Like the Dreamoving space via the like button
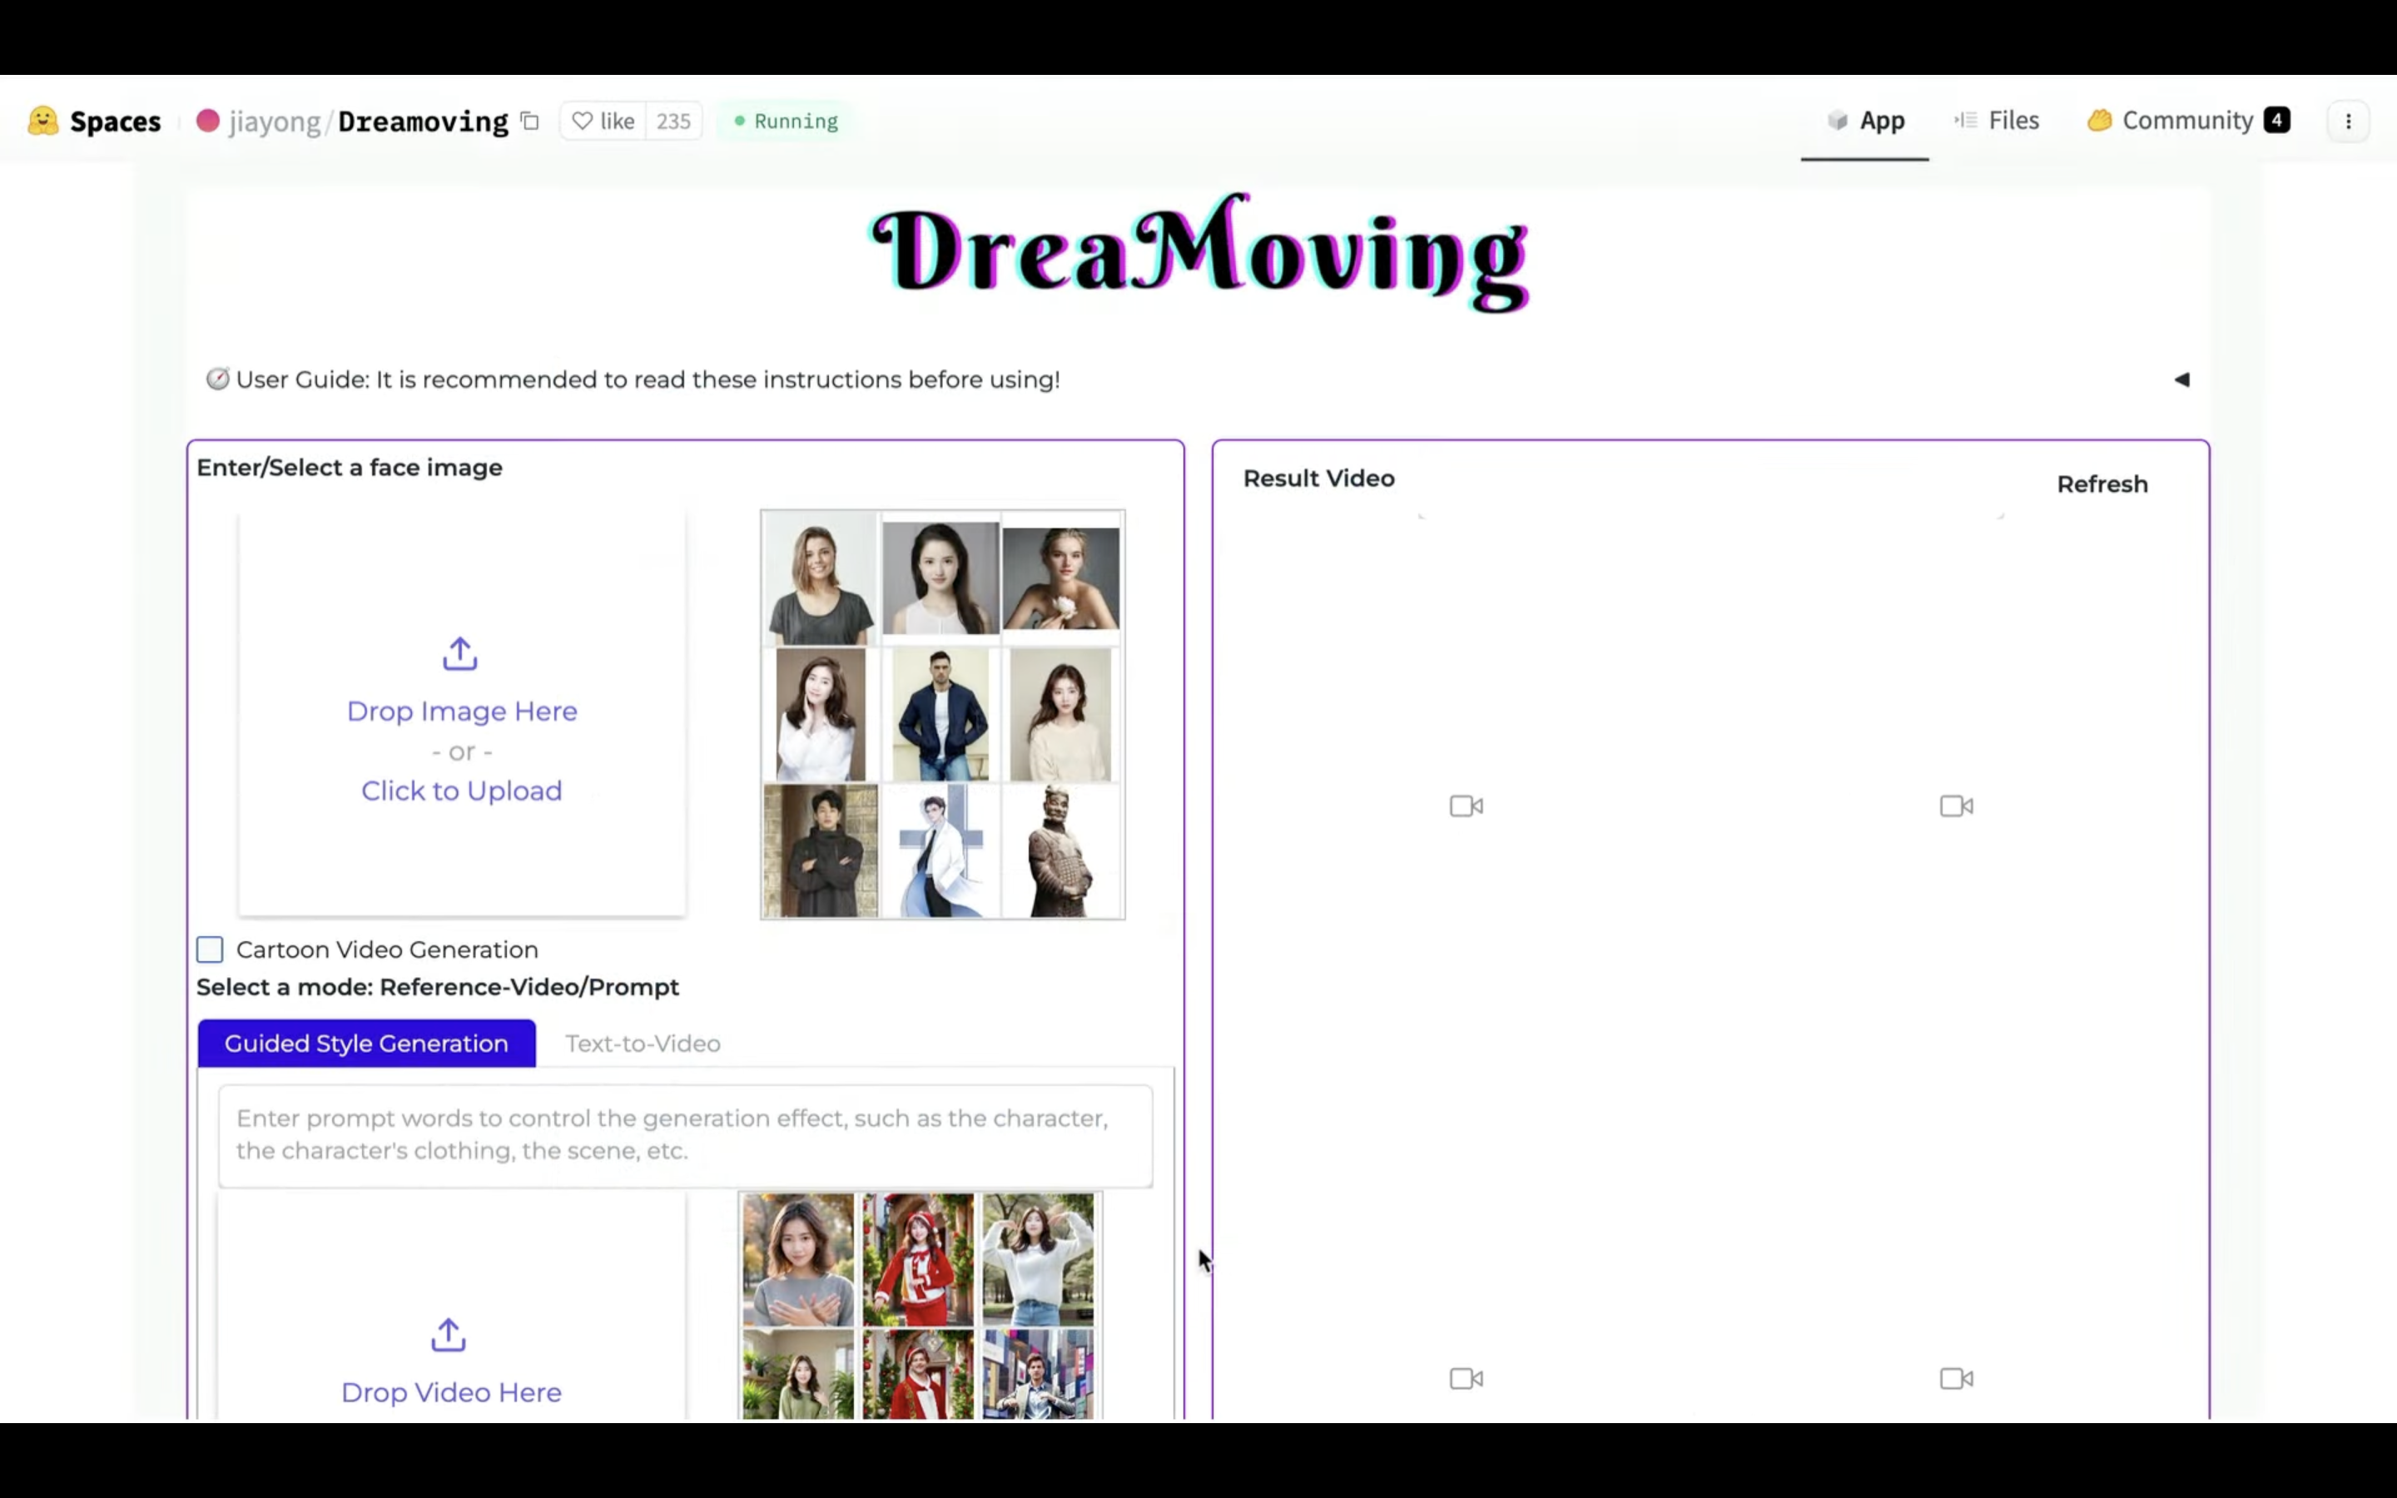Viewport: 2397px width, 1498px height. [x=603, y=121]
